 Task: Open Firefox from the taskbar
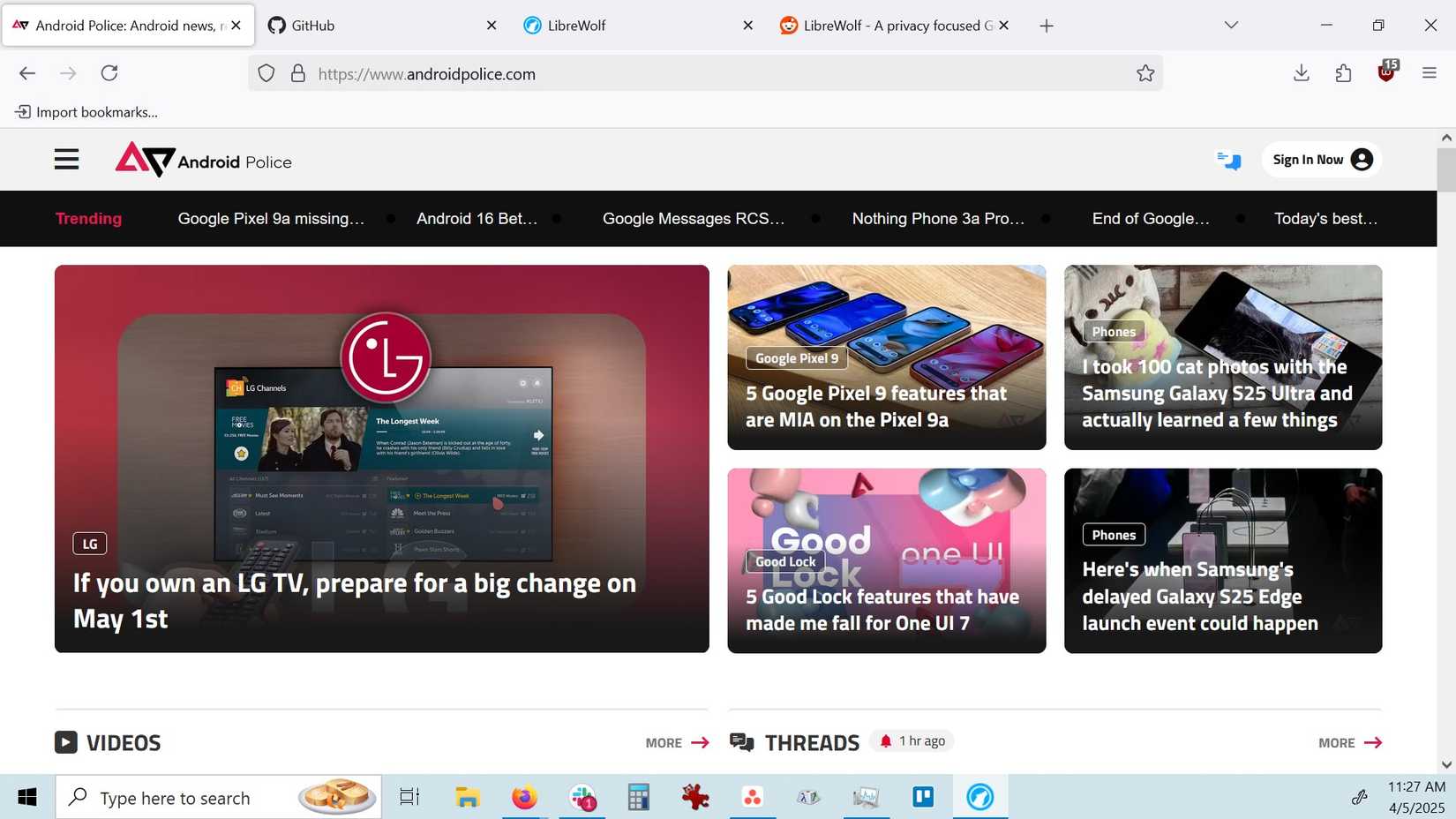(x=523, y=797)
